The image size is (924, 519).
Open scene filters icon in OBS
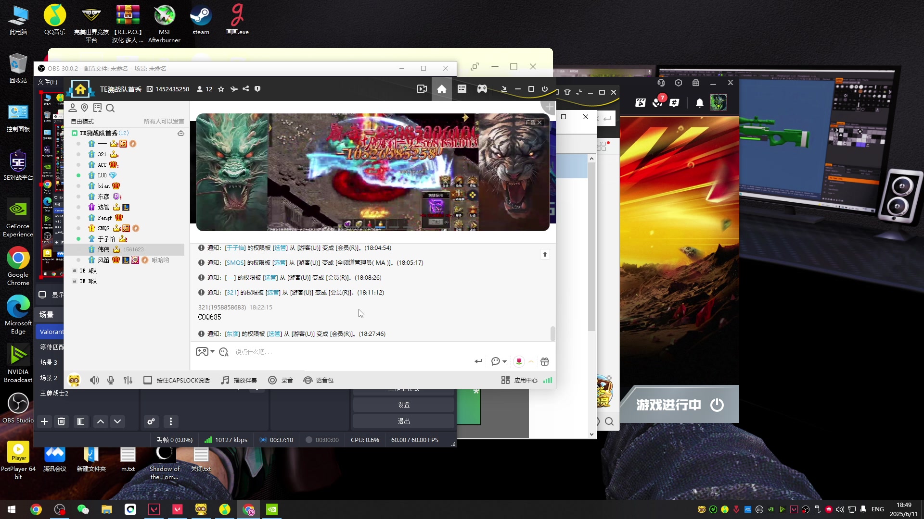[x=81, y=421]
